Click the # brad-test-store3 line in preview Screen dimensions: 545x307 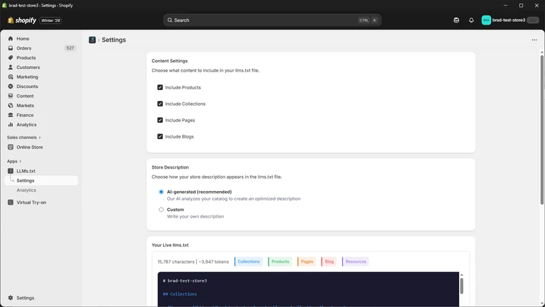pyautogui.click(x=185, y=280)
